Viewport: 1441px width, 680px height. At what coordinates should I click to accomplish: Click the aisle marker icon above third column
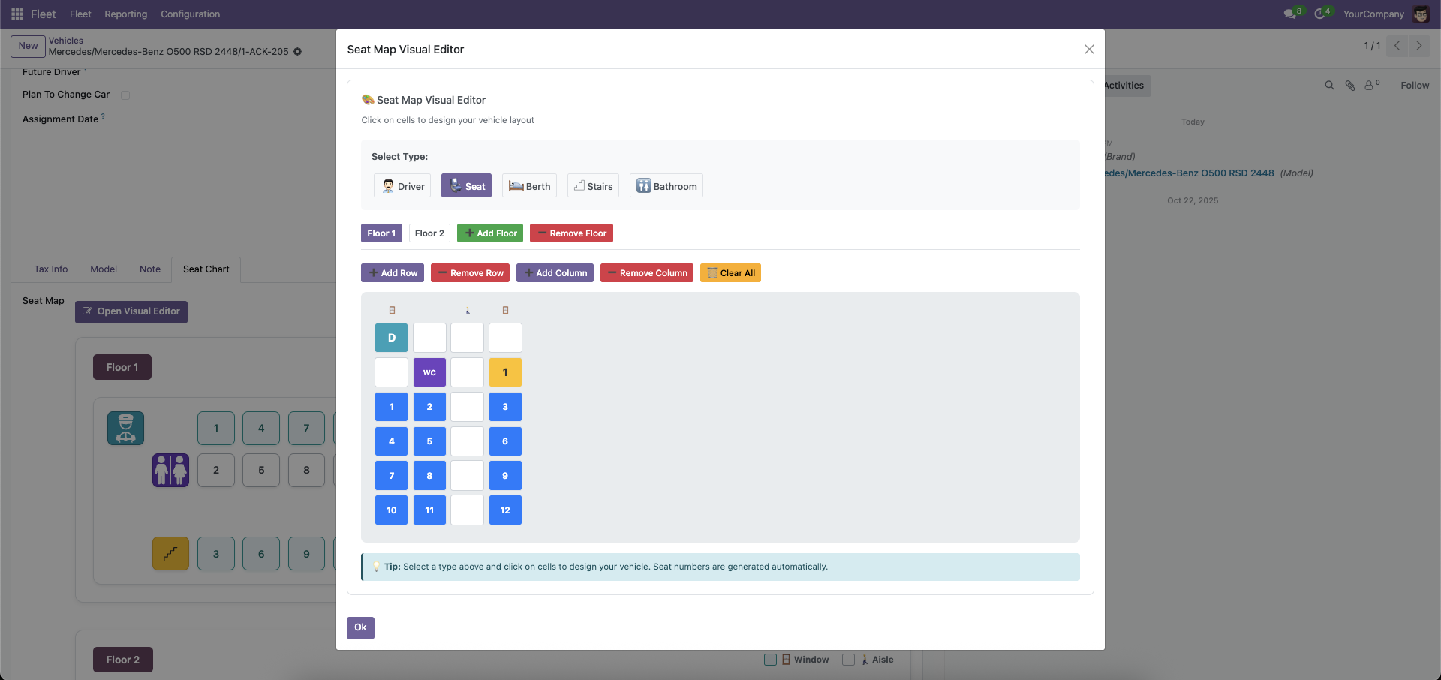pos(468,311)
